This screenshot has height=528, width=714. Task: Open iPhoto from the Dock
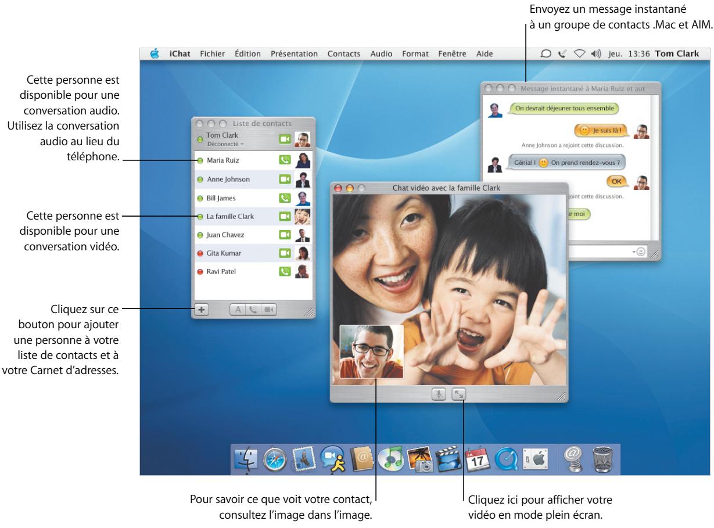tap(419, 458)
